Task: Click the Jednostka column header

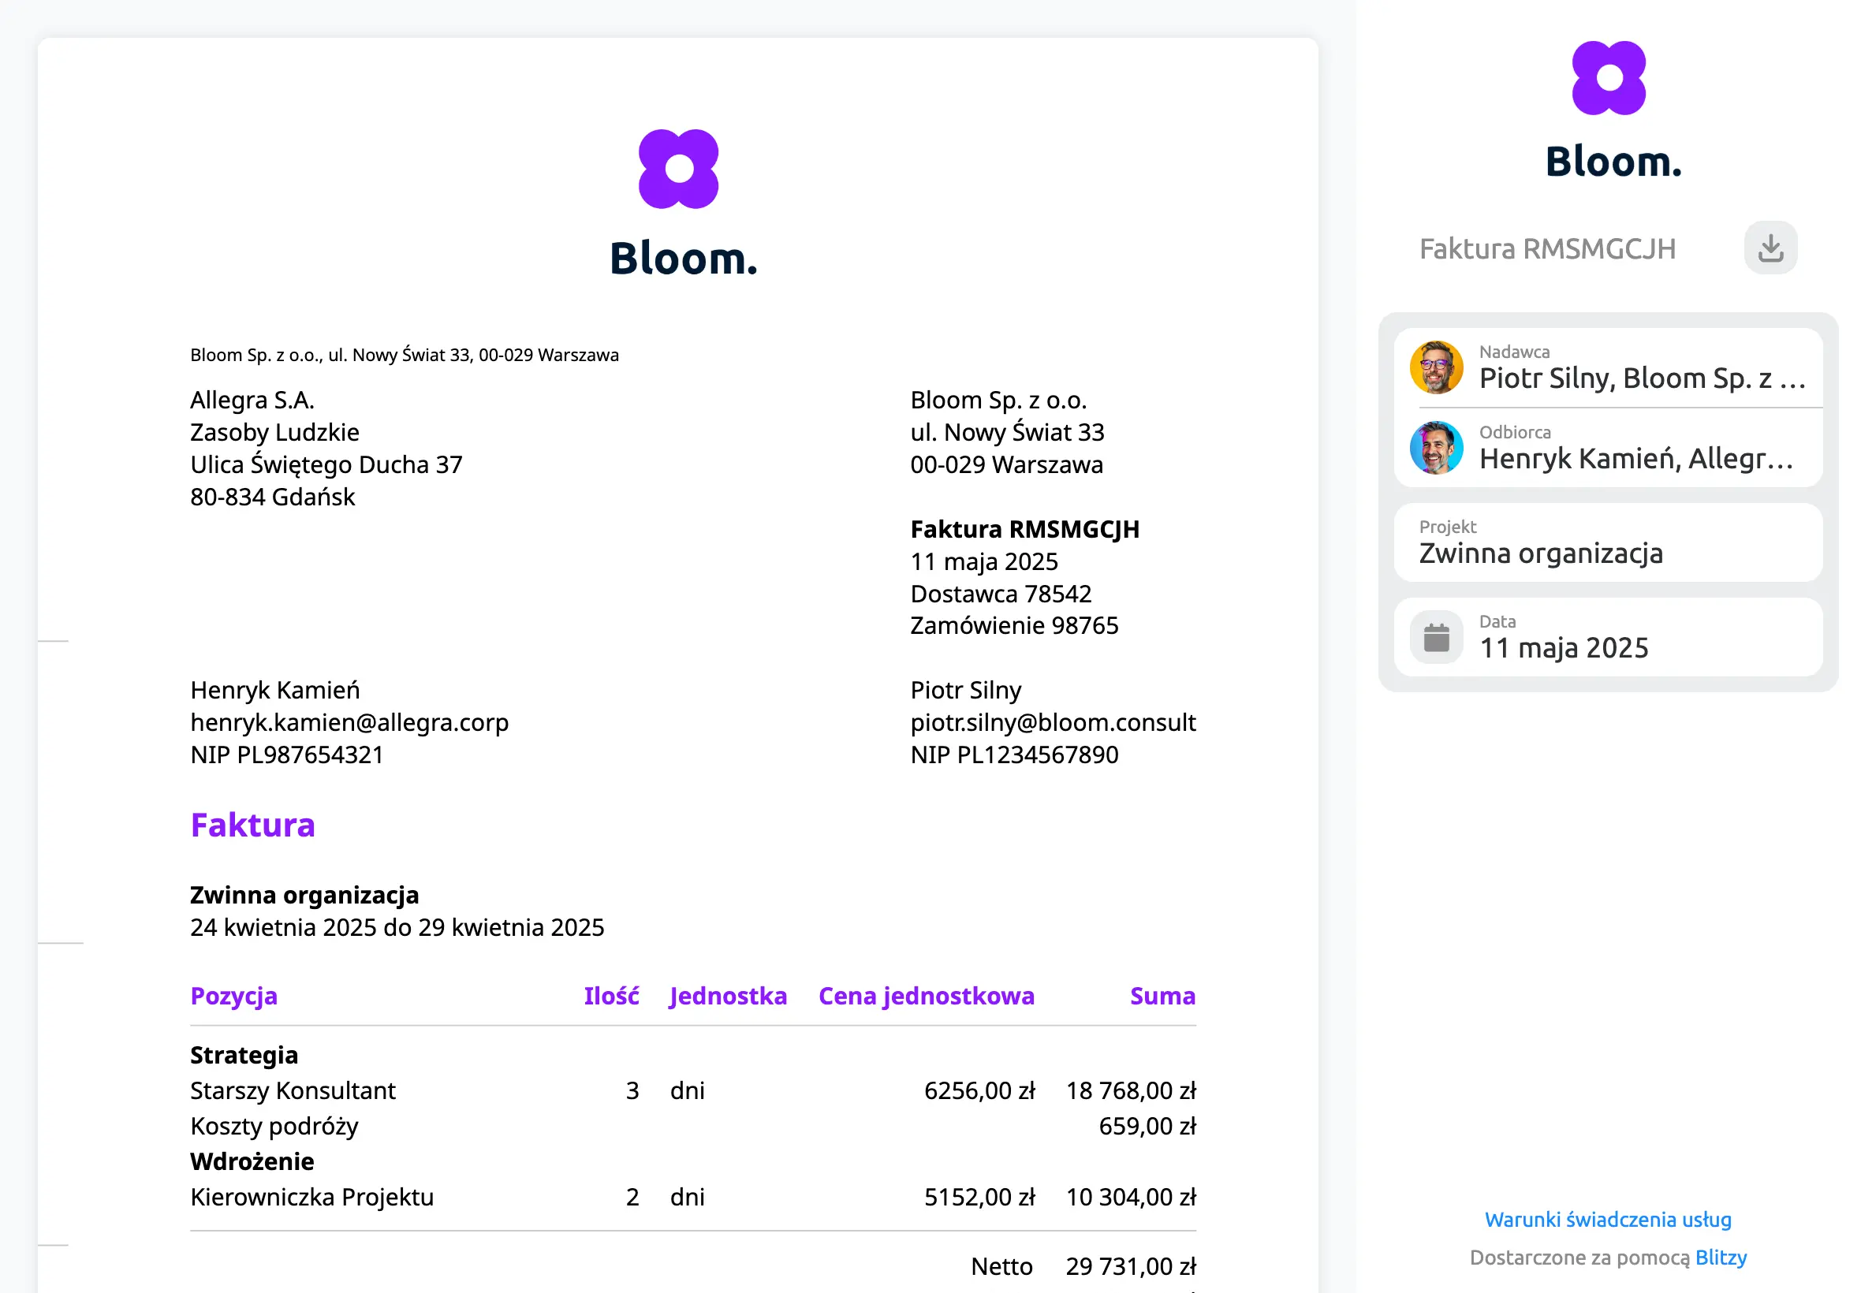Action: 728,996
